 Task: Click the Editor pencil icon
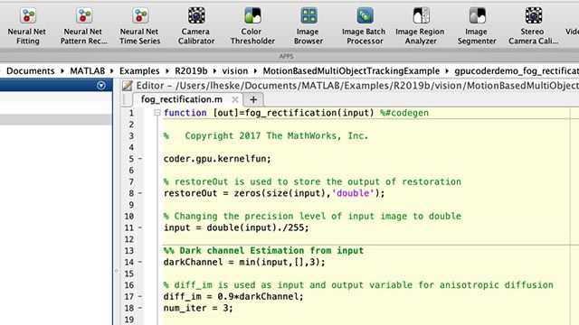coord(128,86)
